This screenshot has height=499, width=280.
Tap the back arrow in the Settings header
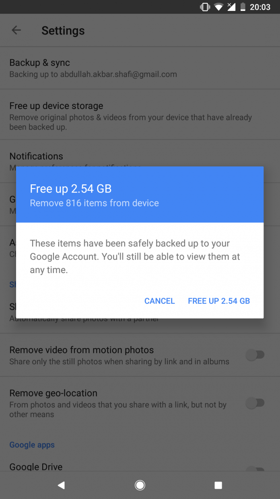16,30
